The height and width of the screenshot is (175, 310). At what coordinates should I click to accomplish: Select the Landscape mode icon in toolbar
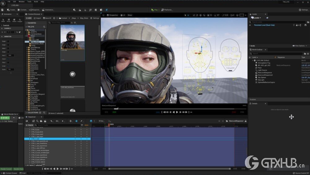pos(80,10)
